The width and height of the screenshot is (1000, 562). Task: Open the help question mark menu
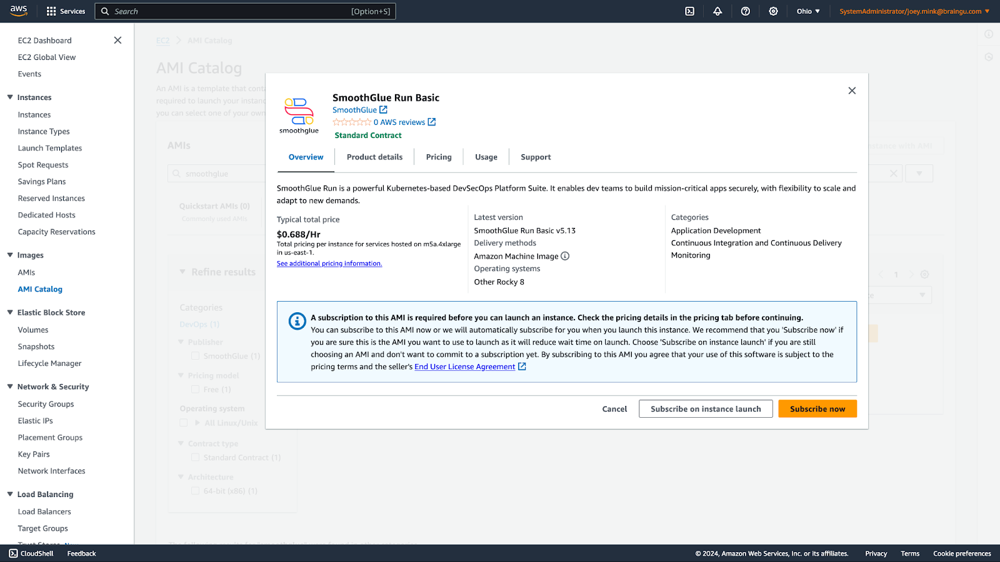tap(746, 11)
